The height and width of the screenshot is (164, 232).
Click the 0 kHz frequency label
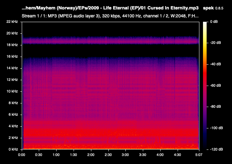click(13, 149)
